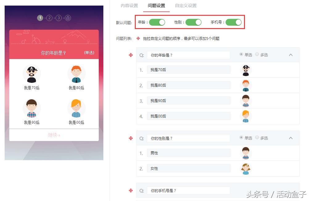Click the redhead avatar for 我是80后
The height and width of the screenshot is (201, 311).
tap(245, 85)
